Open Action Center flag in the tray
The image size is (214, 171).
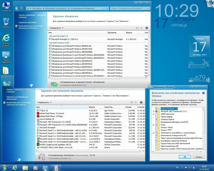[x=186, y=168]
